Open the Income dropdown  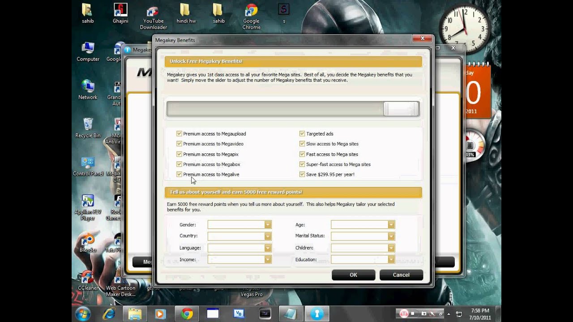[239, 259]
